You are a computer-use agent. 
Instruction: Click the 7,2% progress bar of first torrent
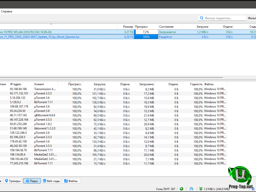(x=146, y=32)
